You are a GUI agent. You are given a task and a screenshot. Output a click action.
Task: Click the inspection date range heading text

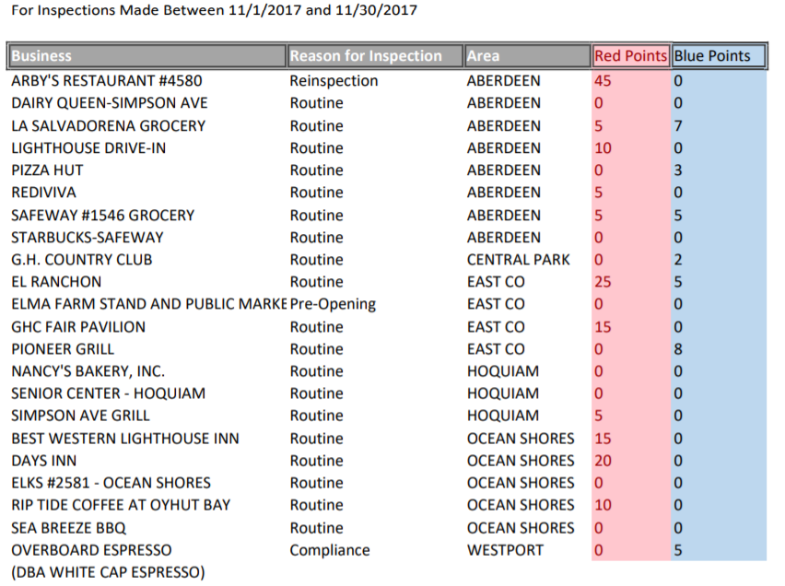[x=214, y=11]
